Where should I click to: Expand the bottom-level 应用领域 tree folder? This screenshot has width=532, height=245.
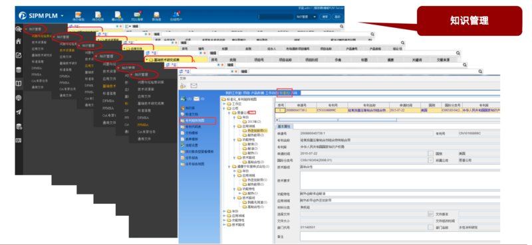[x=224, y=215]
